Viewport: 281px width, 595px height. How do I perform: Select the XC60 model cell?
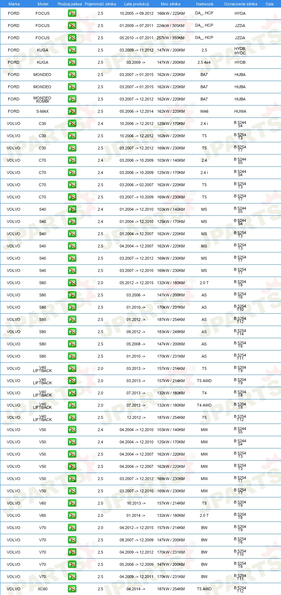pos(42,589)
